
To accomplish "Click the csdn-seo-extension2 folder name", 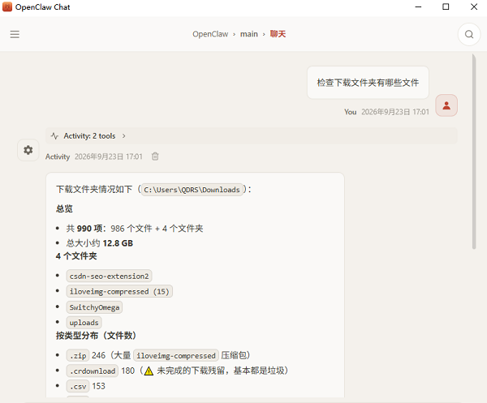I will point(109,277).
